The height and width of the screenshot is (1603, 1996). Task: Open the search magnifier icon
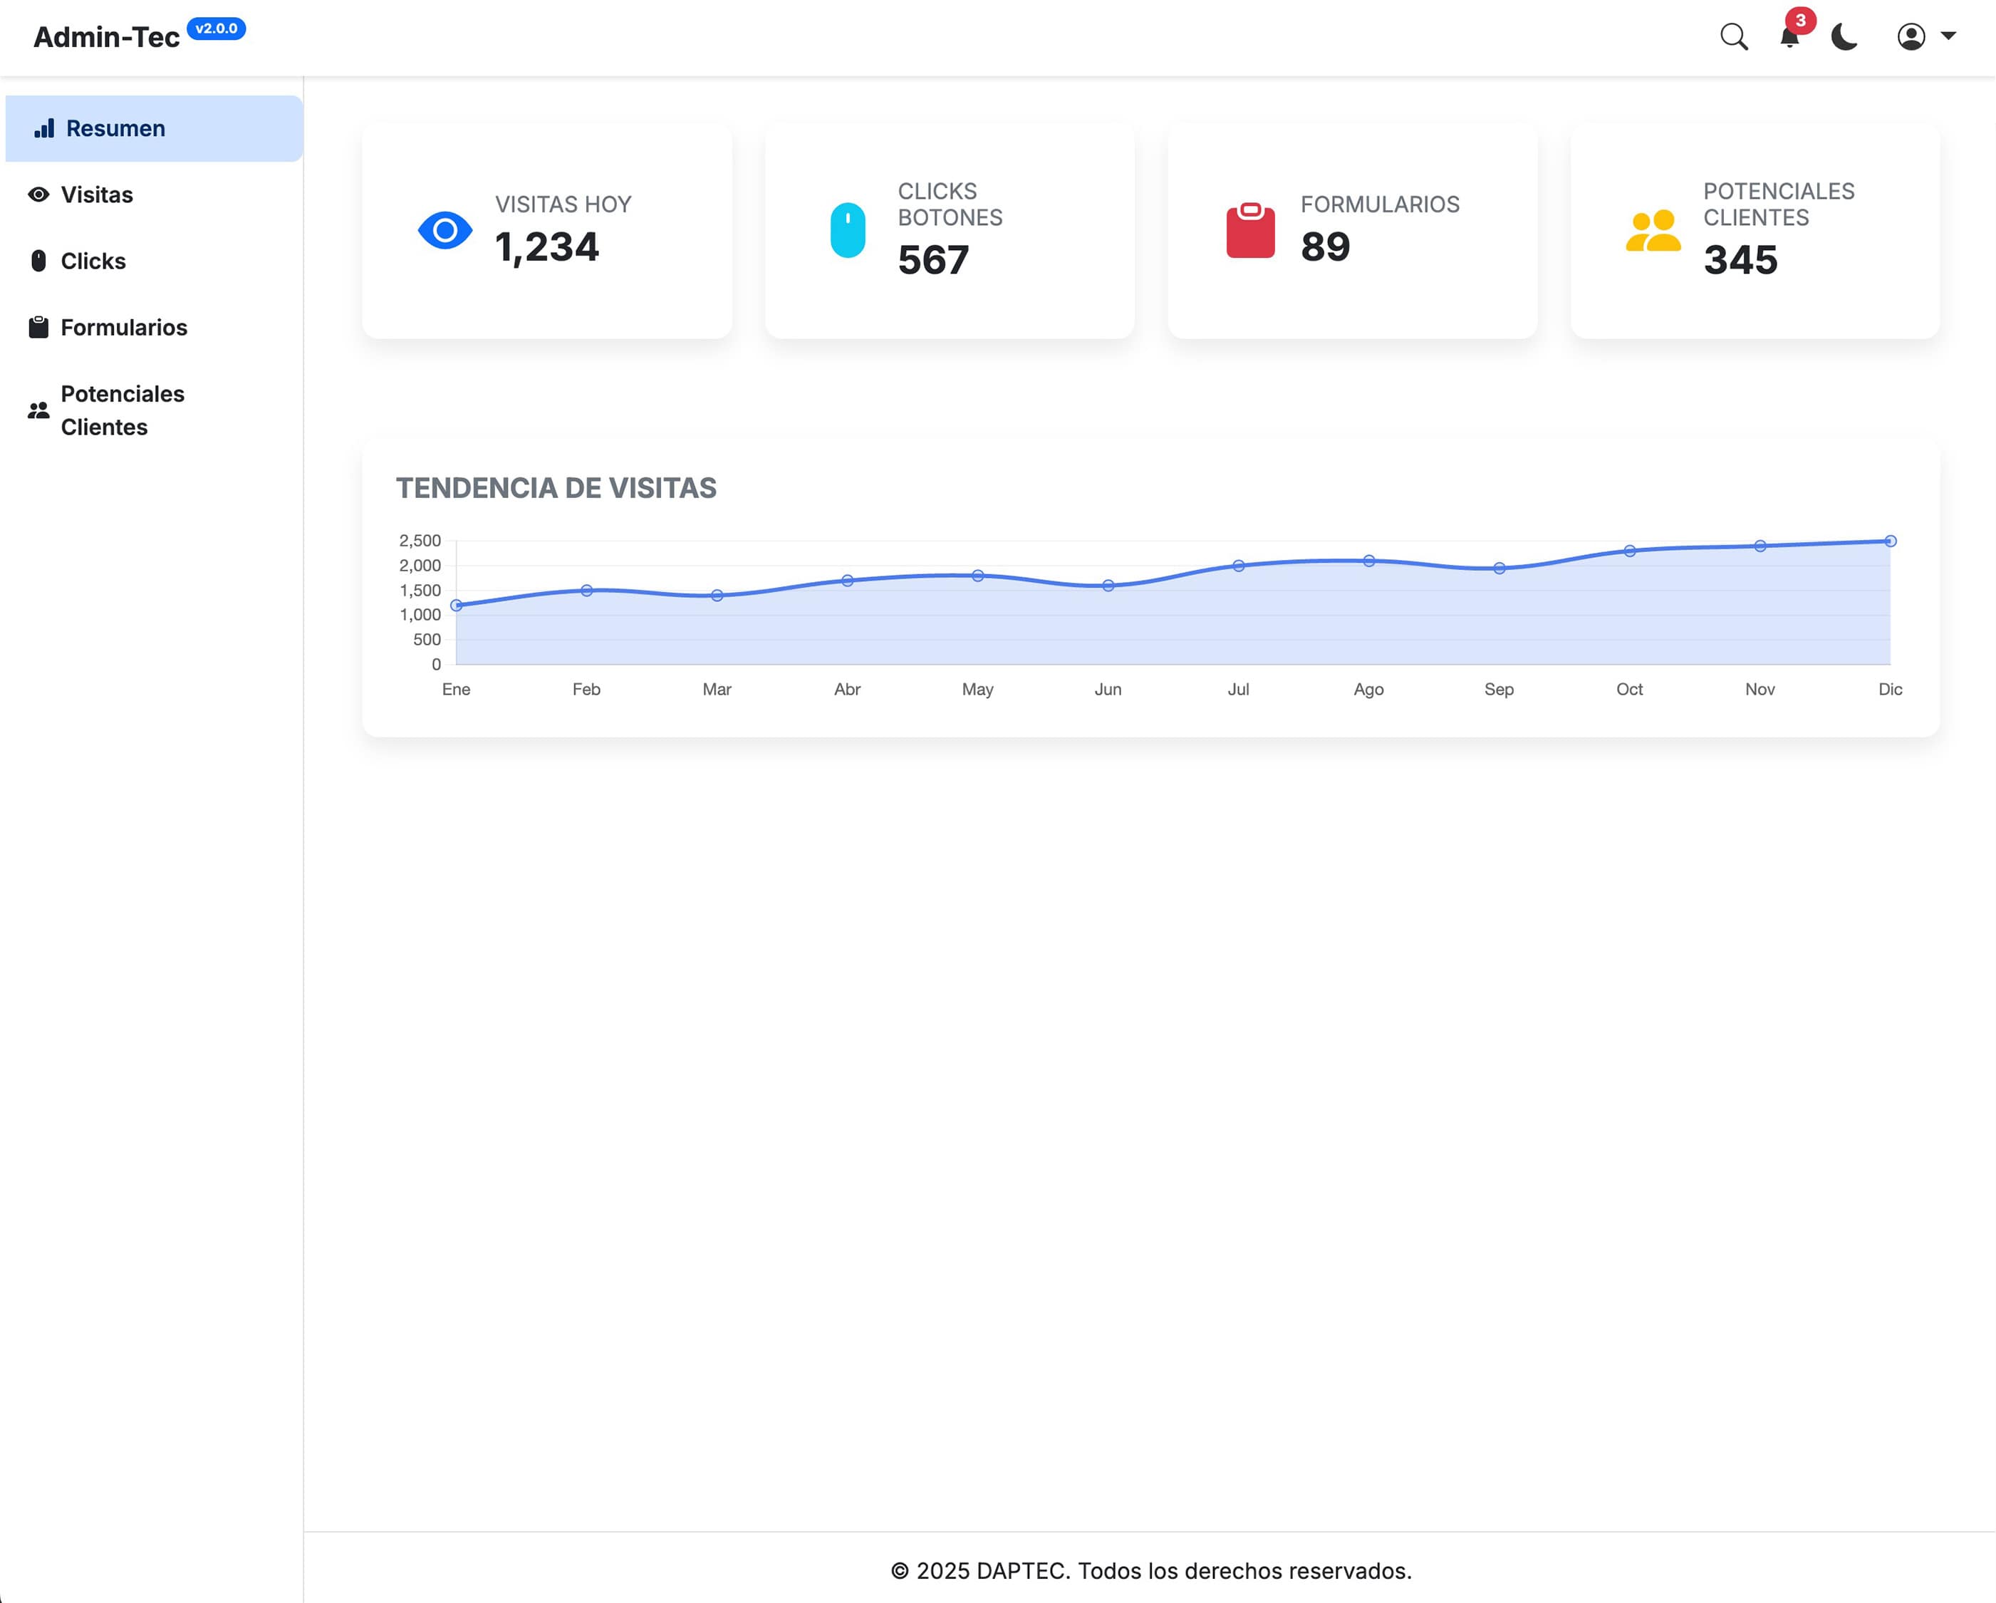pos(1733,37)
